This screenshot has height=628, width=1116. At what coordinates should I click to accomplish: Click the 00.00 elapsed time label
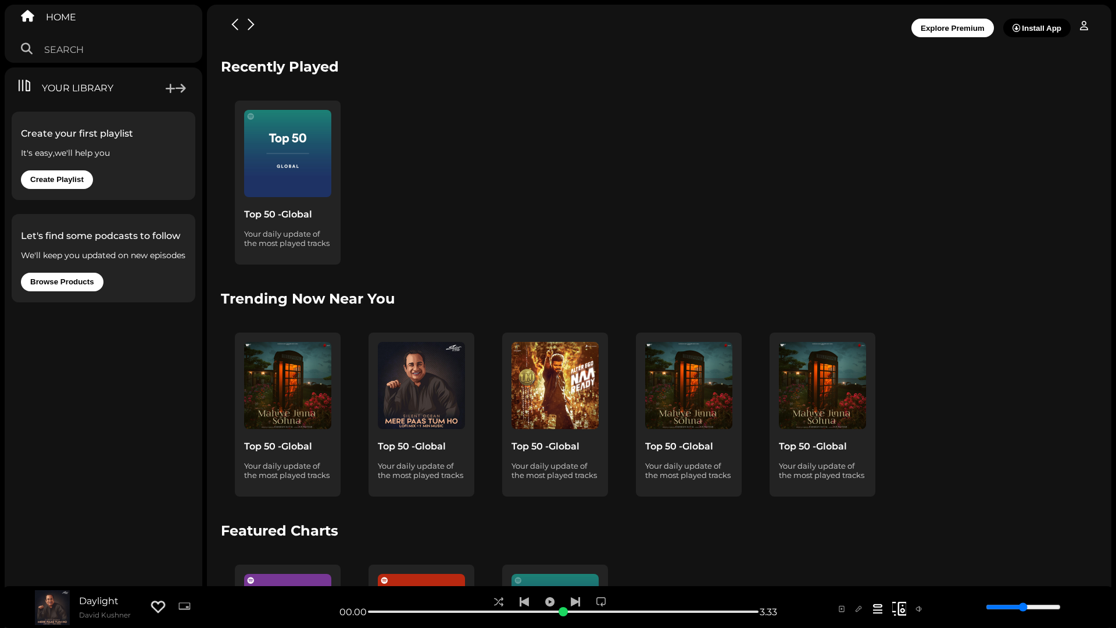click(x=353, y=612)
